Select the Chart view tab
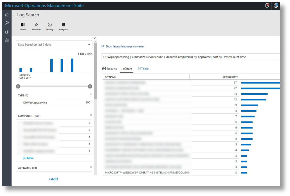The image size is (290, 196). coord(127,69)
